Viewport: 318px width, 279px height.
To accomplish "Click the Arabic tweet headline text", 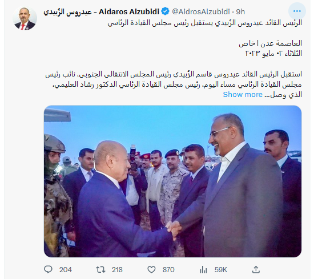I will pos(204,23).
